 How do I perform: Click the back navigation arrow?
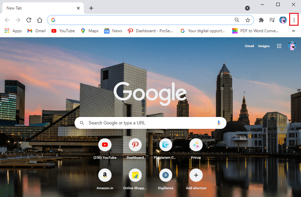(7, 20)
